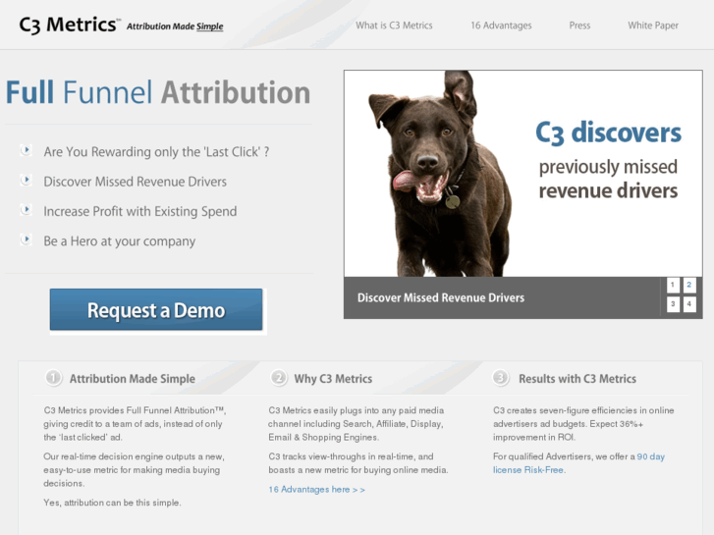714x535 pixels.
Task: Open the What is C3 Metrics page
Action: (394, 26)
